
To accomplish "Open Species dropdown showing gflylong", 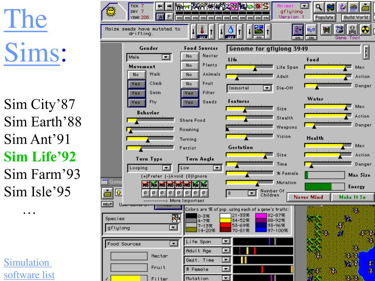I will pyautogui.click(x=142, y=228).
